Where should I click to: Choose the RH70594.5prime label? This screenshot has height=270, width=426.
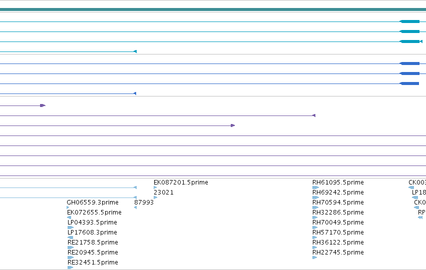coord(338,202)
